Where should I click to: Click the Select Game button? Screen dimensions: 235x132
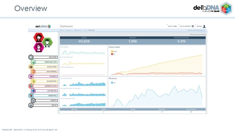coord(172,26)
